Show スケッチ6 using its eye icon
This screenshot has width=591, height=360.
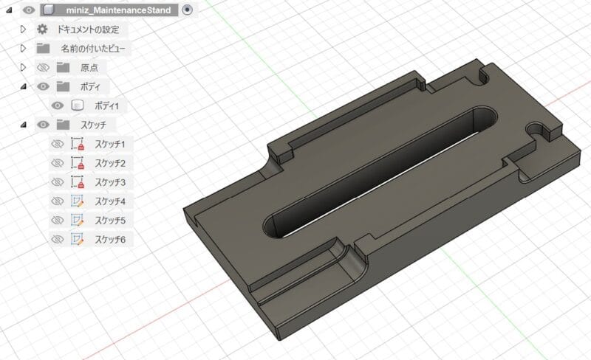coord(57,240)
